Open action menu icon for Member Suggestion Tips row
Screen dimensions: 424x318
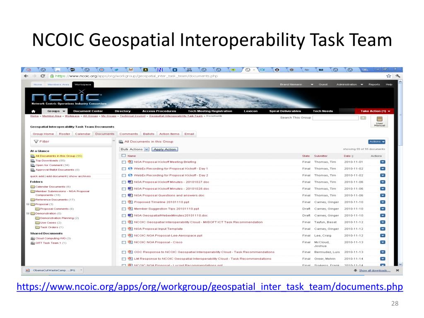(383, 209)
